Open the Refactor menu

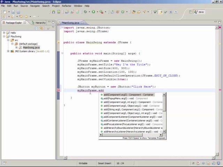[x=67, y=6]
